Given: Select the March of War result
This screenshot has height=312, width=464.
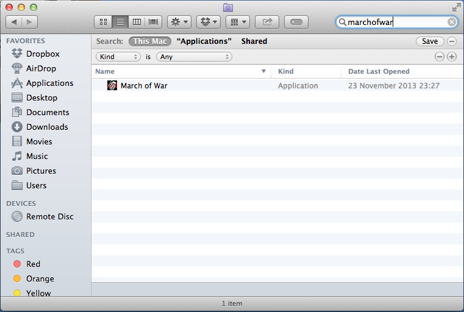Looking at the screenshot, I should (x=277, y=86).
